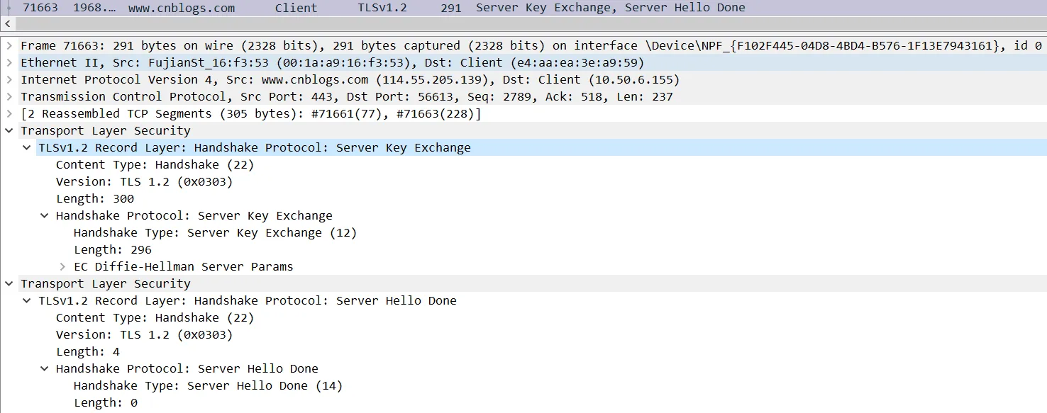Collapse the Server Key Exchange record layer
This screenshot has width=1047, height=413.
(27, 147)
